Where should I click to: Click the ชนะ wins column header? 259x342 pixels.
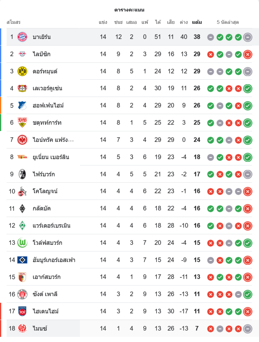pyautogui.click(x=118, y=22)
